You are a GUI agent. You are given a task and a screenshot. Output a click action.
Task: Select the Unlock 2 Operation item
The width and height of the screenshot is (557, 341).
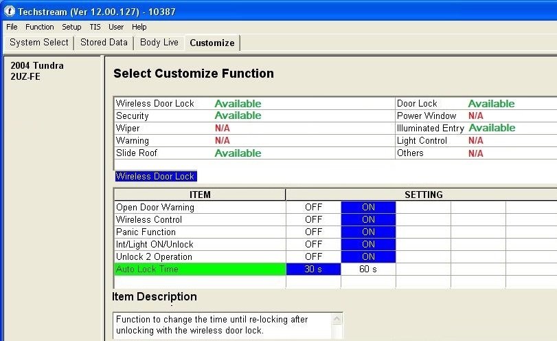point(200,256)
